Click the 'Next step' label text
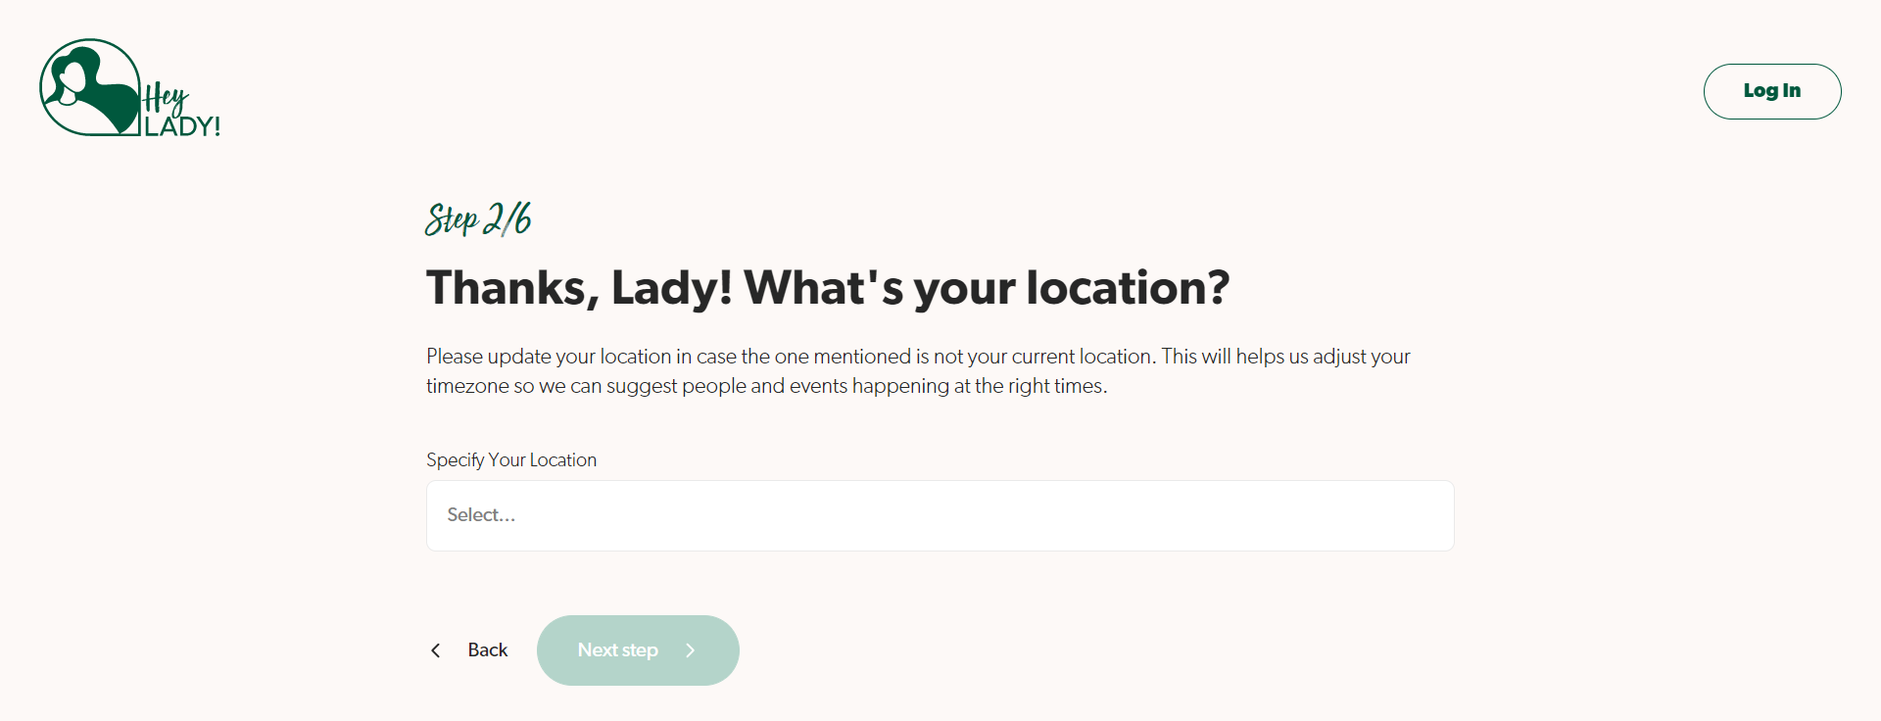Screen dimensions: 1881x721 tap(617, 650)
